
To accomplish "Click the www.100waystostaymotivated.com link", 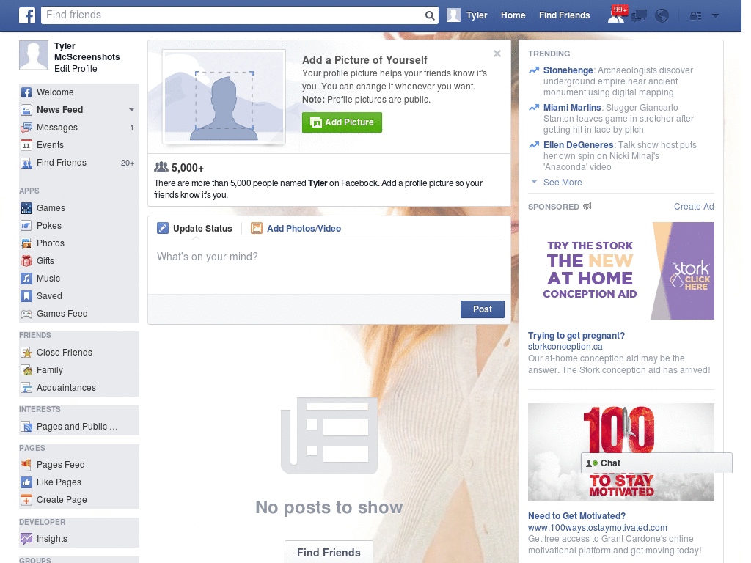I will [x=597, y=528].
